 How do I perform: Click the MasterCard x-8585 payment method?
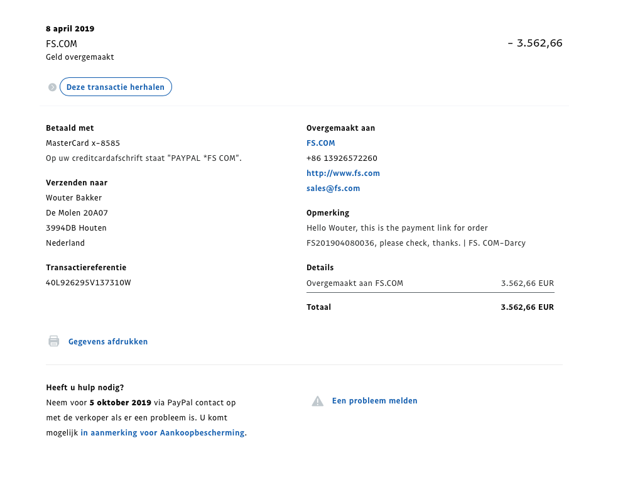pos(83,143)
